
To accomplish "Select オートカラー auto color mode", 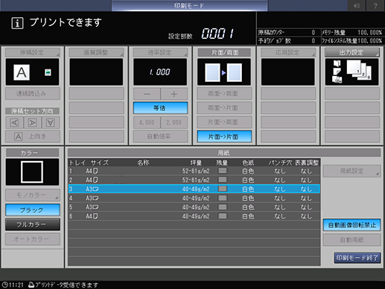I will click(33, 239).
